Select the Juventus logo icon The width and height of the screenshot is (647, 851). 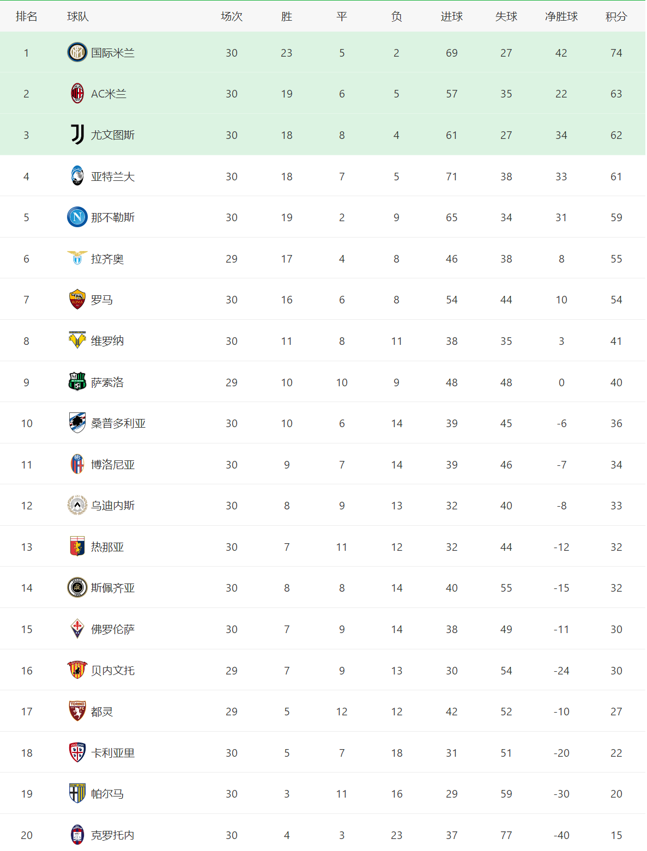point(77,135)
